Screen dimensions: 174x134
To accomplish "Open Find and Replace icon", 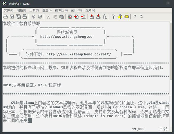I will click(70, 17).
